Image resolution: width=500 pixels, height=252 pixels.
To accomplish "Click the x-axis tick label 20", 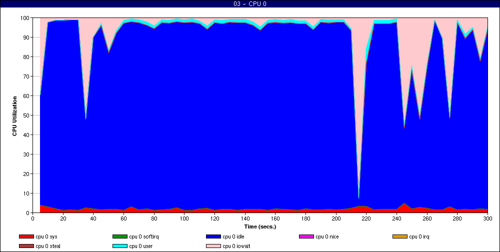I will pos(63,218).
